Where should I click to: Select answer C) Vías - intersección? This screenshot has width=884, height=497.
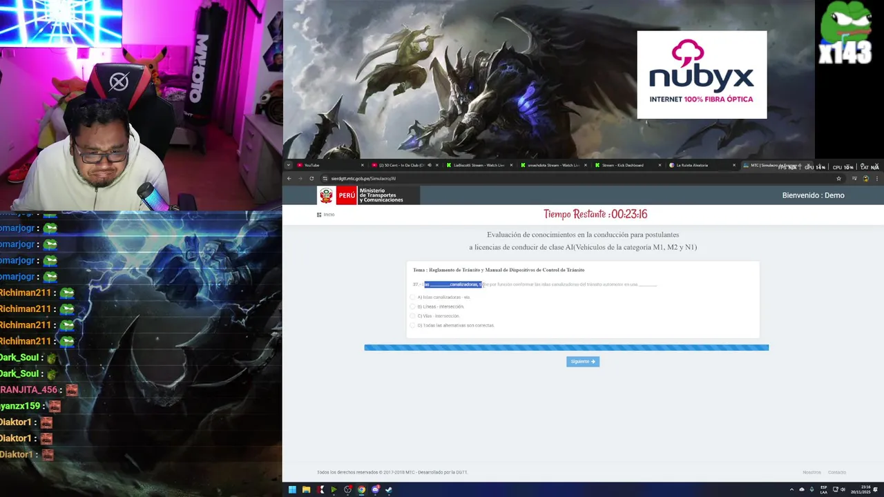coord(413,316)
